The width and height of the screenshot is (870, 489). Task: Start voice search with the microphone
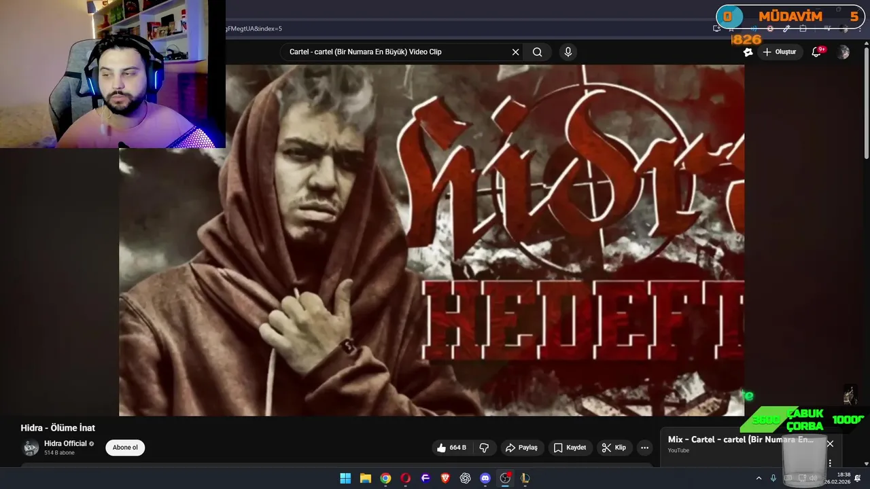pyautogui.click(x=568, y=52)
